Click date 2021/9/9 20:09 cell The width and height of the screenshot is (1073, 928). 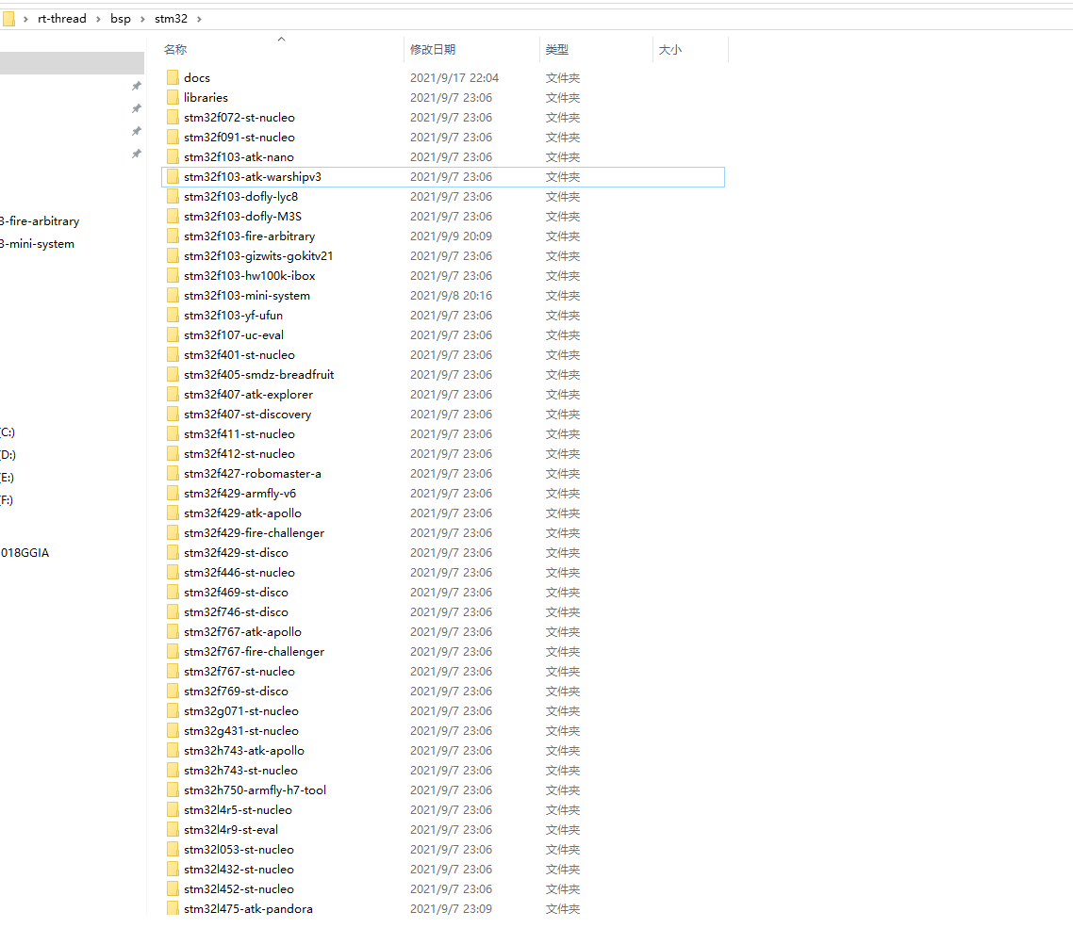click(451, 236)
